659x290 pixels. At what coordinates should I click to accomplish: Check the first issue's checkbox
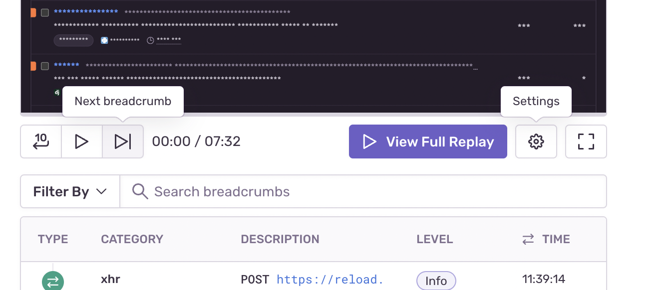pos(45,13)
